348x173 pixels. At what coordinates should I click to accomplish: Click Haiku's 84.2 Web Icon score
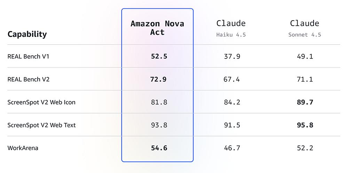pos(232,102)
